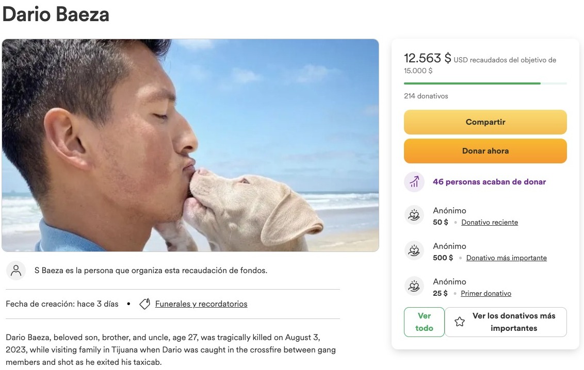
Task: Click the purple trending chart icon
Action: tap(414, 182)
